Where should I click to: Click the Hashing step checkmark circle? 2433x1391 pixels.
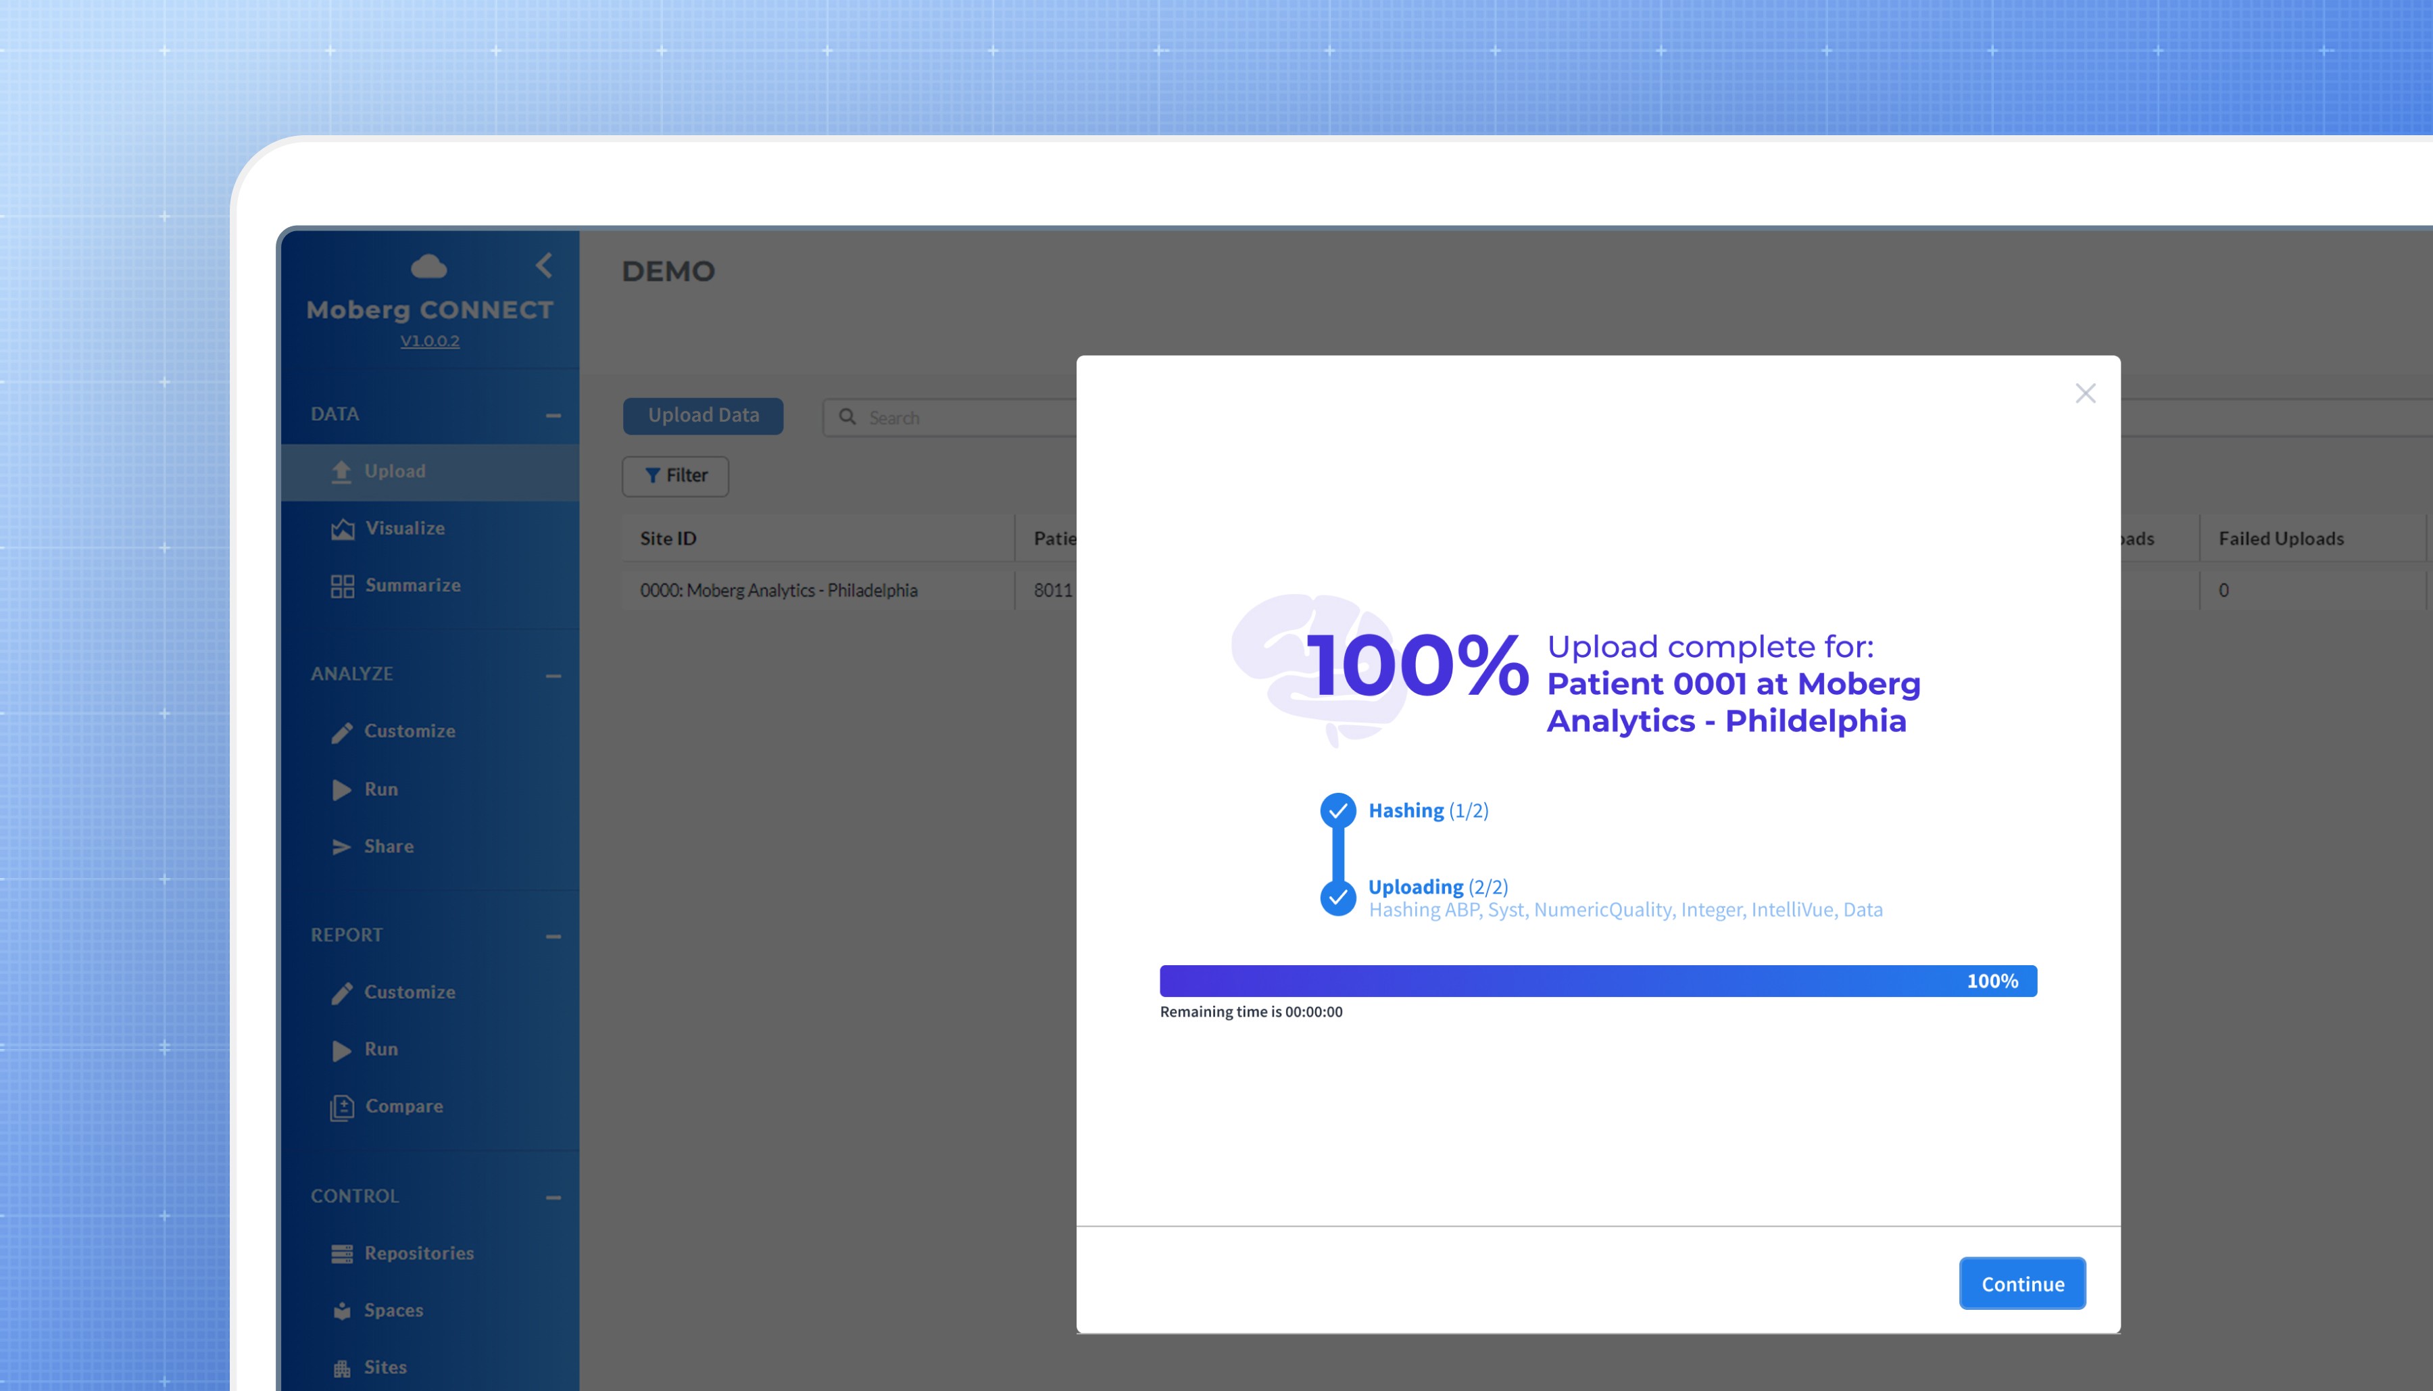1337,811
